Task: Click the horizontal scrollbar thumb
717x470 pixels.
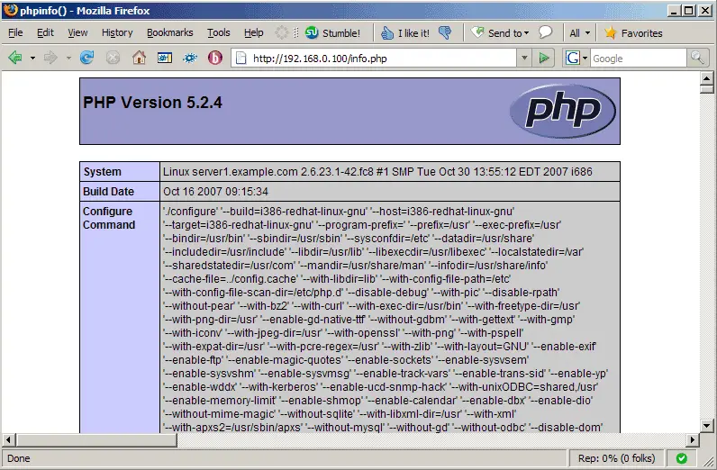Action: click(96, 439)
